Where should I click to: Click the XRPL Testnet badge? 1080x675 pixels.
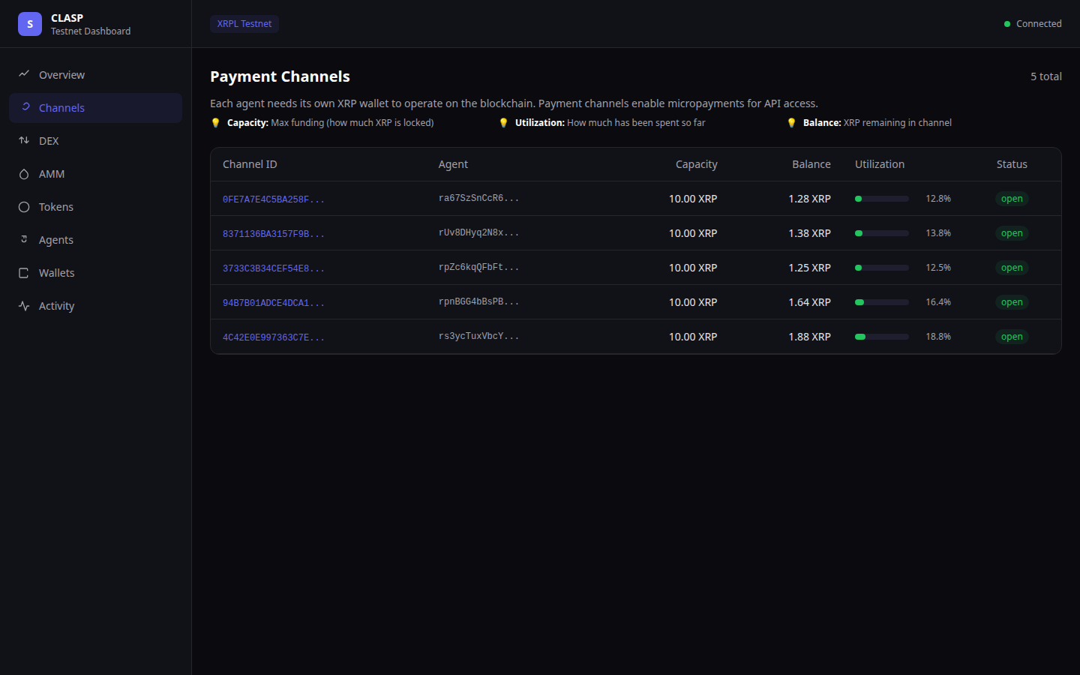pyautogui.click(x=244, y=23)
